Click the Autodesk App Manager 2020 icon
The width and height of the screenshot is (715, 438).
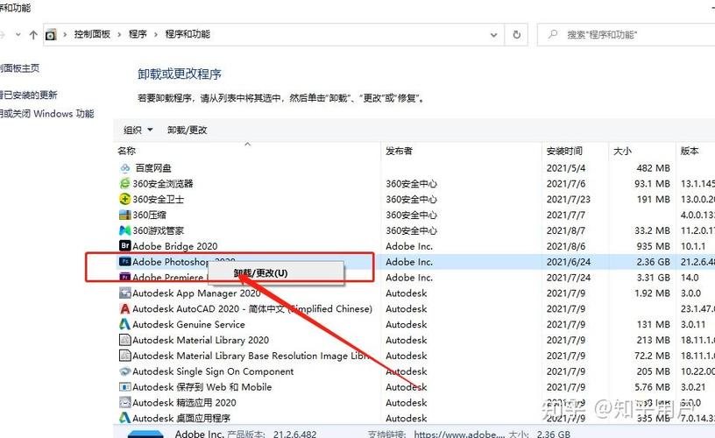(124, 293)
